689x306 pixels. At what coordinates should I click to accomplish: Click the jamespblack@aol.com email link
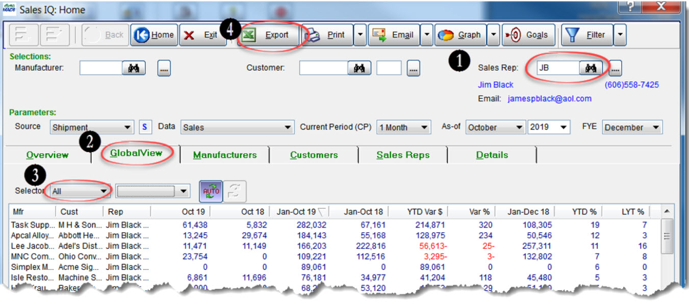coord(550,99)
